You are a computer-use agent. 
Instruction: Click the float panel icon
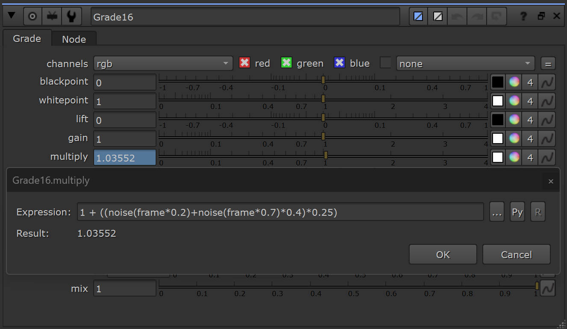click(541, 16)
